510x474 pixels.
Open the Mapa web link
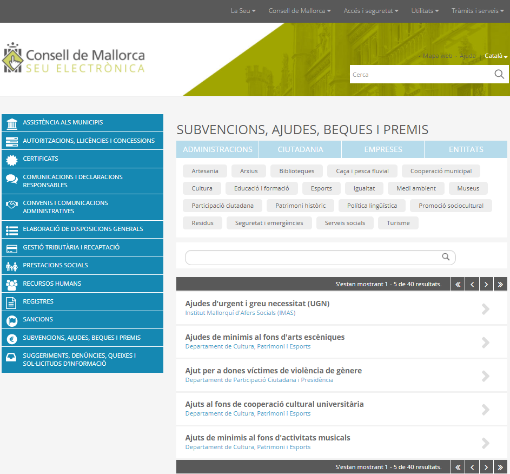437,56
